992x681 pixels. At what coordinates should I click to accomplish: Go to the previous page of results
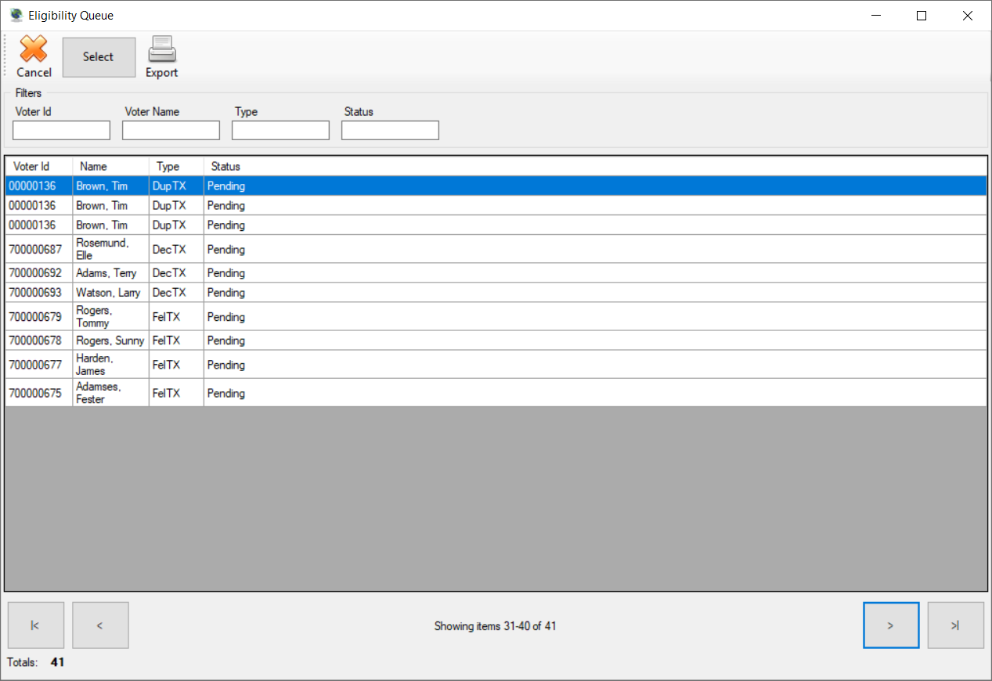click(x=100, y=625)
